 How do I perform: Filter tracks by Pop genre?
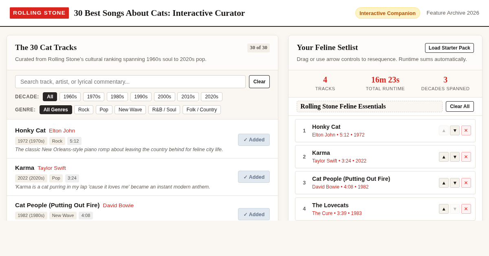104,110
